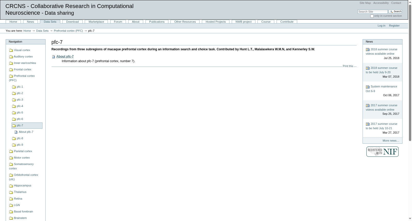Click the page vertical scrollbar thumb
Image resolution: width=412 pixels, height=221 pixels.
click(410, 73)
